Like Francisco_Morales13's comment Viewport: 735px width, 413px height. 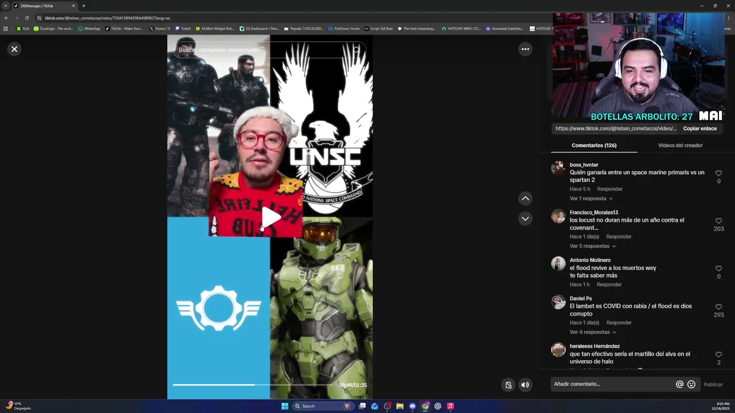pos(718,221)
